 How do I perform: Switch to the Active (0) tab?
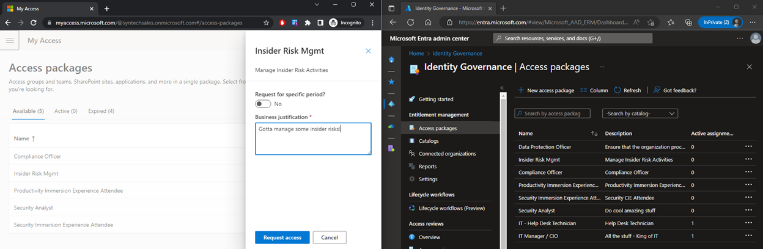[x=65, y=111]
